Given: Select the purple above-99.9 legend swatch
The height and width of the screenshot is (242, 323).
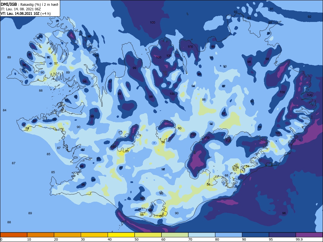Looking at the screenshot, I should click(309, 235).
